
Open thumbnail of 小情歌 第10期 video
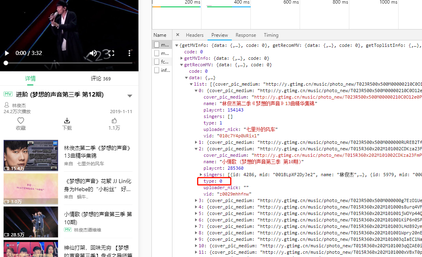click(31, 222)
